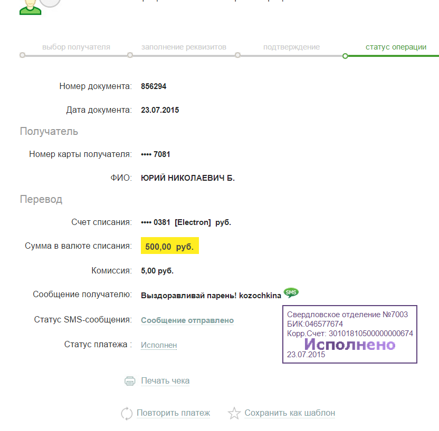Click the grey circle beside the avatar
The height and width of the screenshot is (431, 439).
[x=51, y=3]
